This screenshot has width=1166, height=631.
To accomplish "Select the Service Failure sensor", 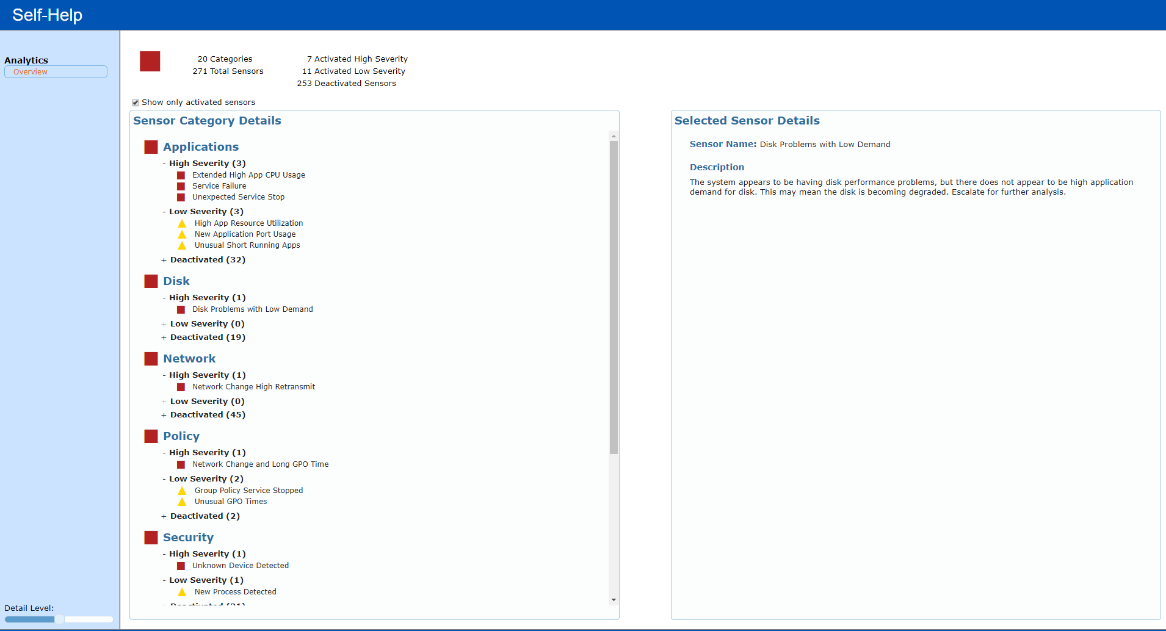I will tap(219, 186).
